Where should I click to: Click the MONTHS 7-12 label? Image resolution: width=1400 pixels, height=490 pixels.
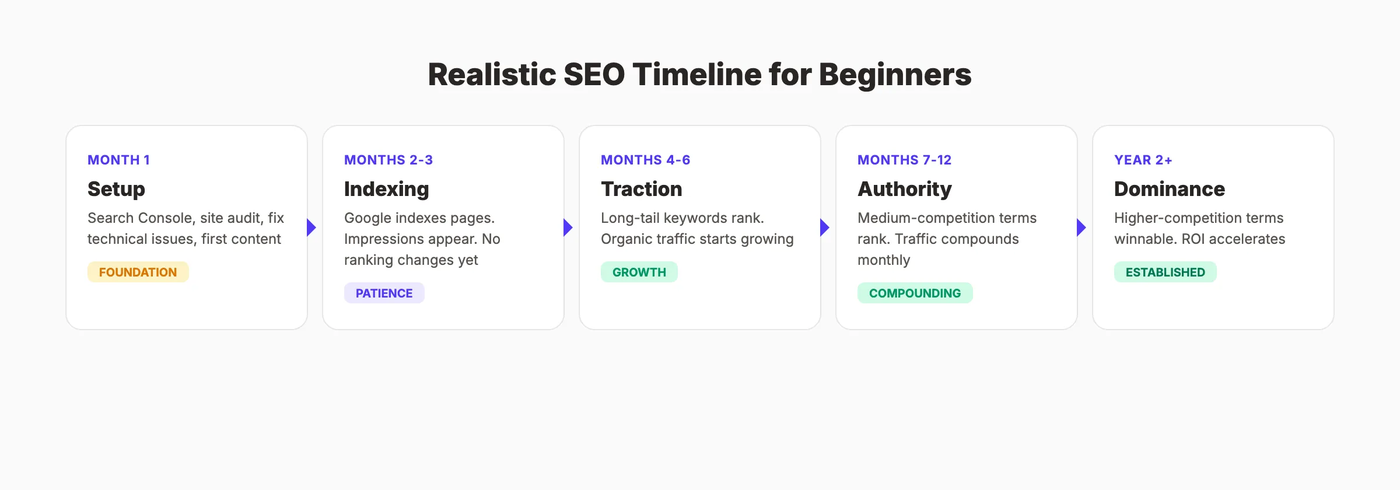point(904,160)
